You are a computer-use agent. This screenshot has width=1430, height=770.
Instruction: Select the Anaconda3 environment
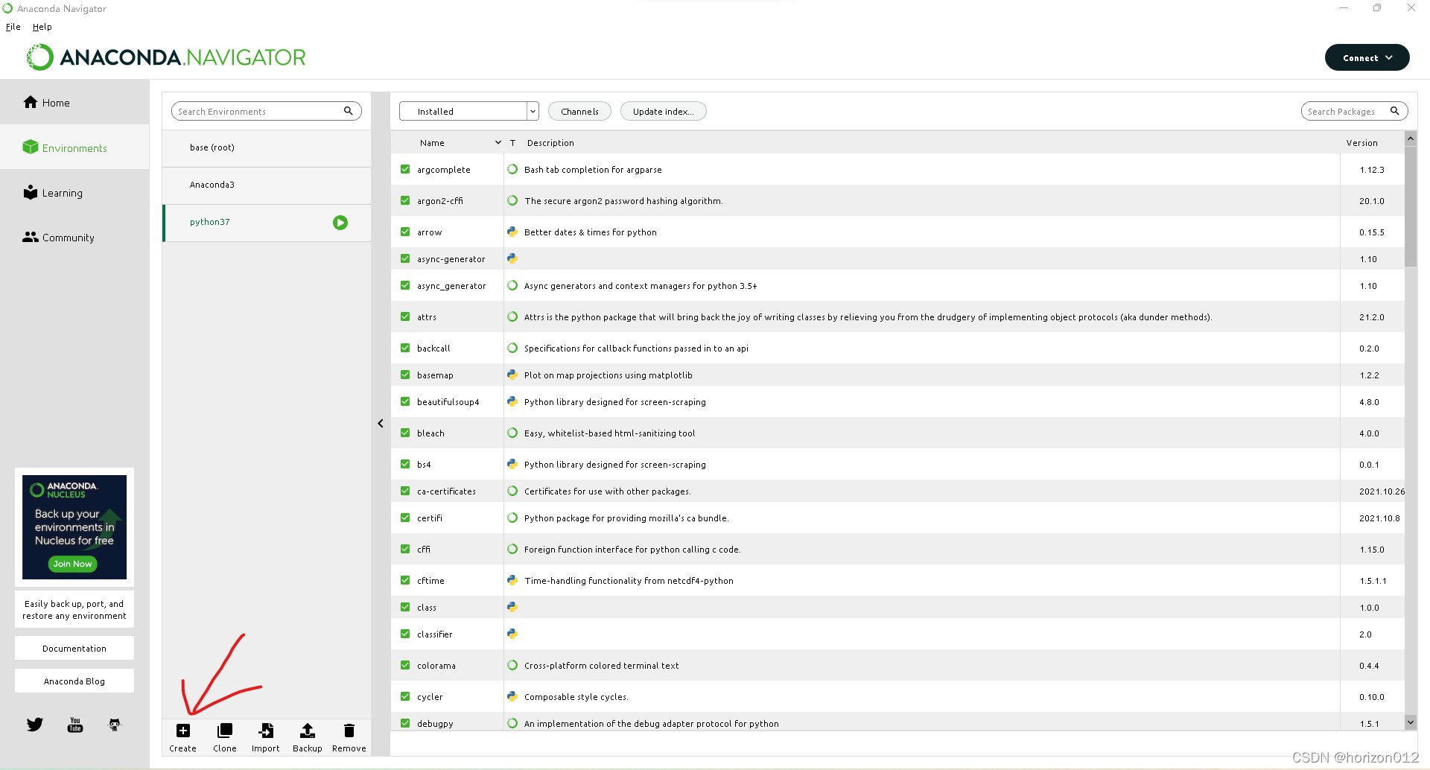[x=267, y=185]
